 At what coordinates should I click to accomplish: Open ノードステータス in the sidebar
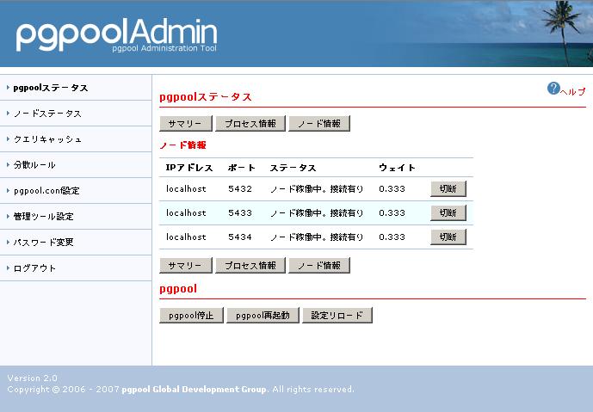tap(47, 114)
